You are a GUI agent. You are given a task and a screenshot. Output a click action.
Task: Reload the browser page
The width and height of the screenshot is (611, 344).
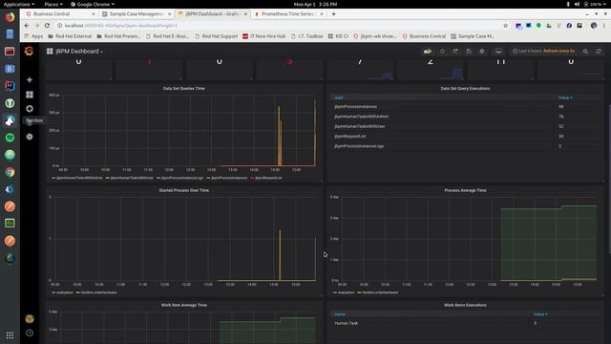[47, 26]
